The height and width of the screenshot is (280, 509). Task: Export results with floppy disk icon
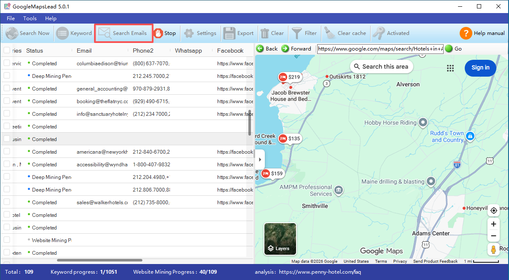click(229, 33)
